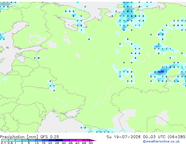Click the 30–35 mm purple legend swatch
This screenshot has height=144, width=186.
[66, 140]
